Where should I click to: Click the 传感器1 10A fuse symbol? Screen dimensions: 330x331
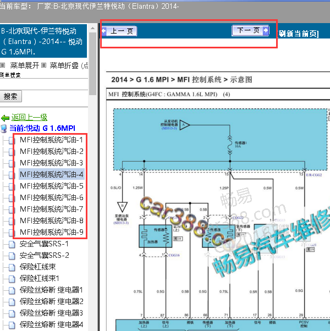tap(230, 146)
